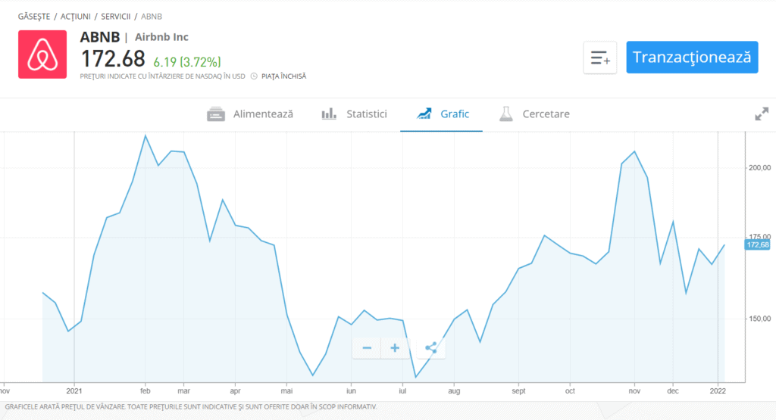Click the 2021 time axis label
Viewport: 776px width, 420px height.
pyautogui.click(x=74, y=390)
